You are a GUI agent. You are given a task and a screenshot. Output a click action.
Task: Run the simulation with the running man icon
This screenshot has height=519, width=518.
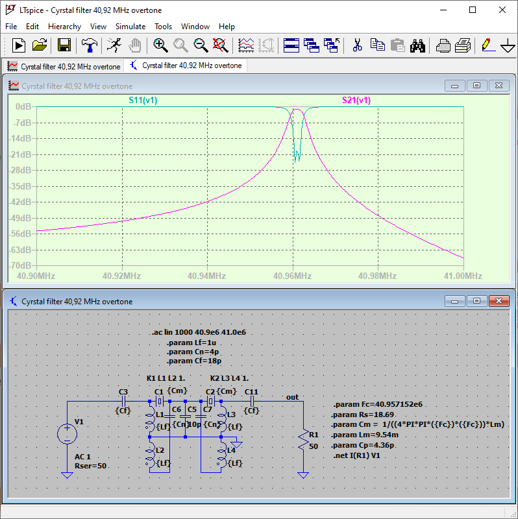pyautogui.click(x=114, y=45)
